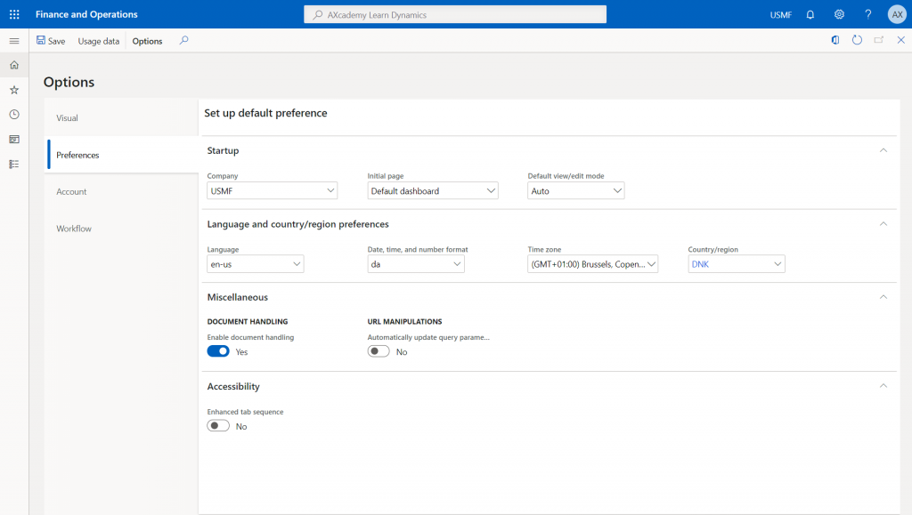The image size is (912, 515).
Task: Collapse the Accessibility section
Action: (x=883, y=385)
